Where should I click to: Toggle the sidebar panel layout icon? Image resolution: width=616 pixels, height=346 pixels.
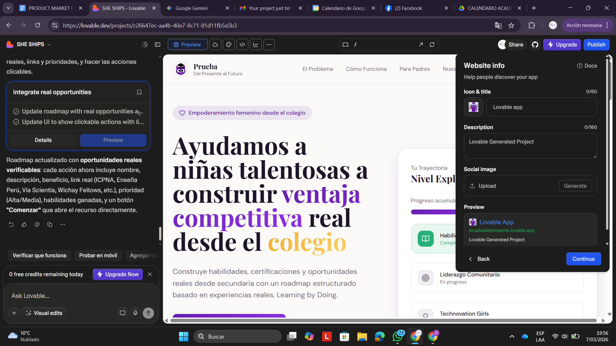[x=158, y=45]
